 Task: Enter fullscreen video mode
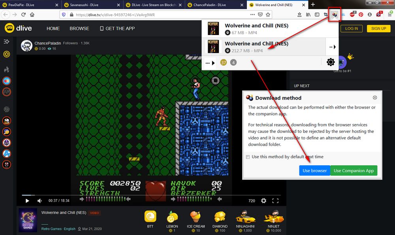click(x=275, y=201)
